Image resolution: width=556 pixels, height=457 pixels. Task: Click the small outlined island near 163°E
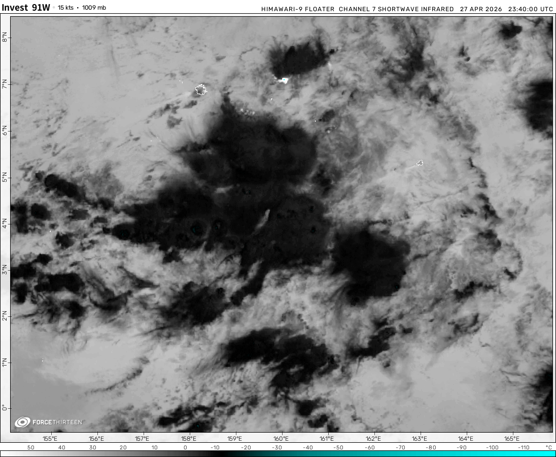coord(420,163)
